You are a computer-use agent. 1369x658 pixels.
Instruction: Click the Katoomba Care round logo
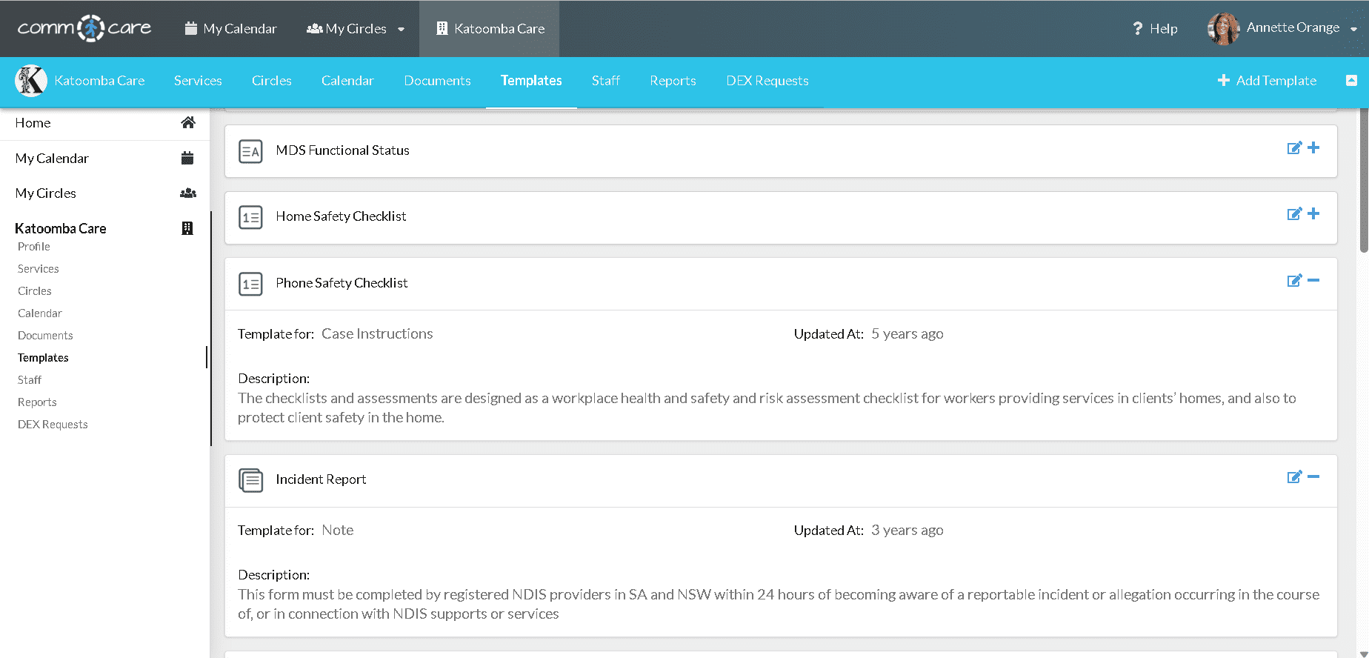pyautogui.click(x=31, y=81)
